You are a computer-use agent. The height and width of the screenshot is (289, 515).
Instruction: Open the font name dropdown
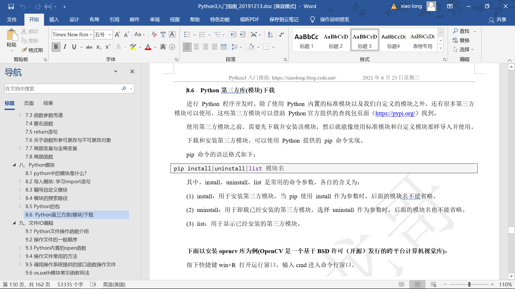click(x=91, y=35)
